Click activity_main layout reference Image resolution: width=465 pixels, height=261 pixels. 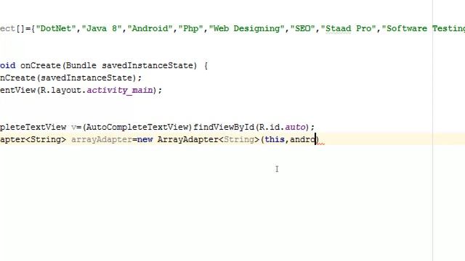pyautogui.click(x=120, y=90)
